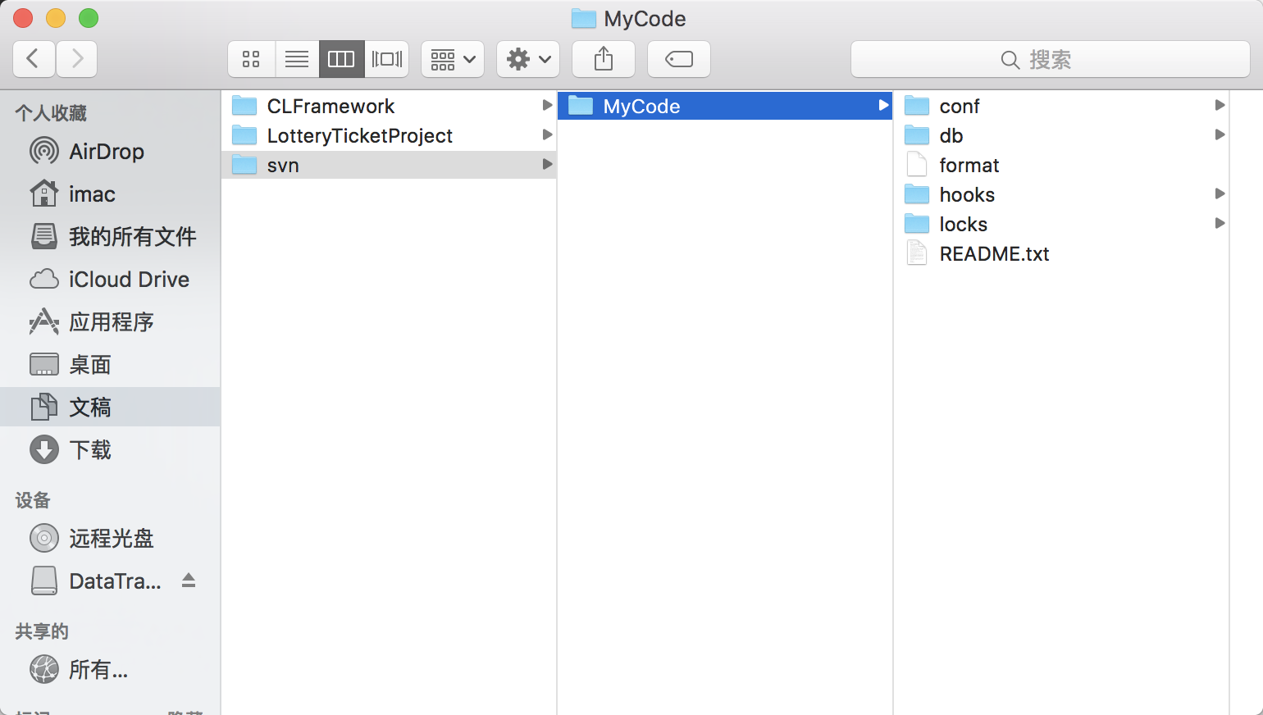
Task: Click the 设备 sidebar header
Action: click(x=33, y=500)
